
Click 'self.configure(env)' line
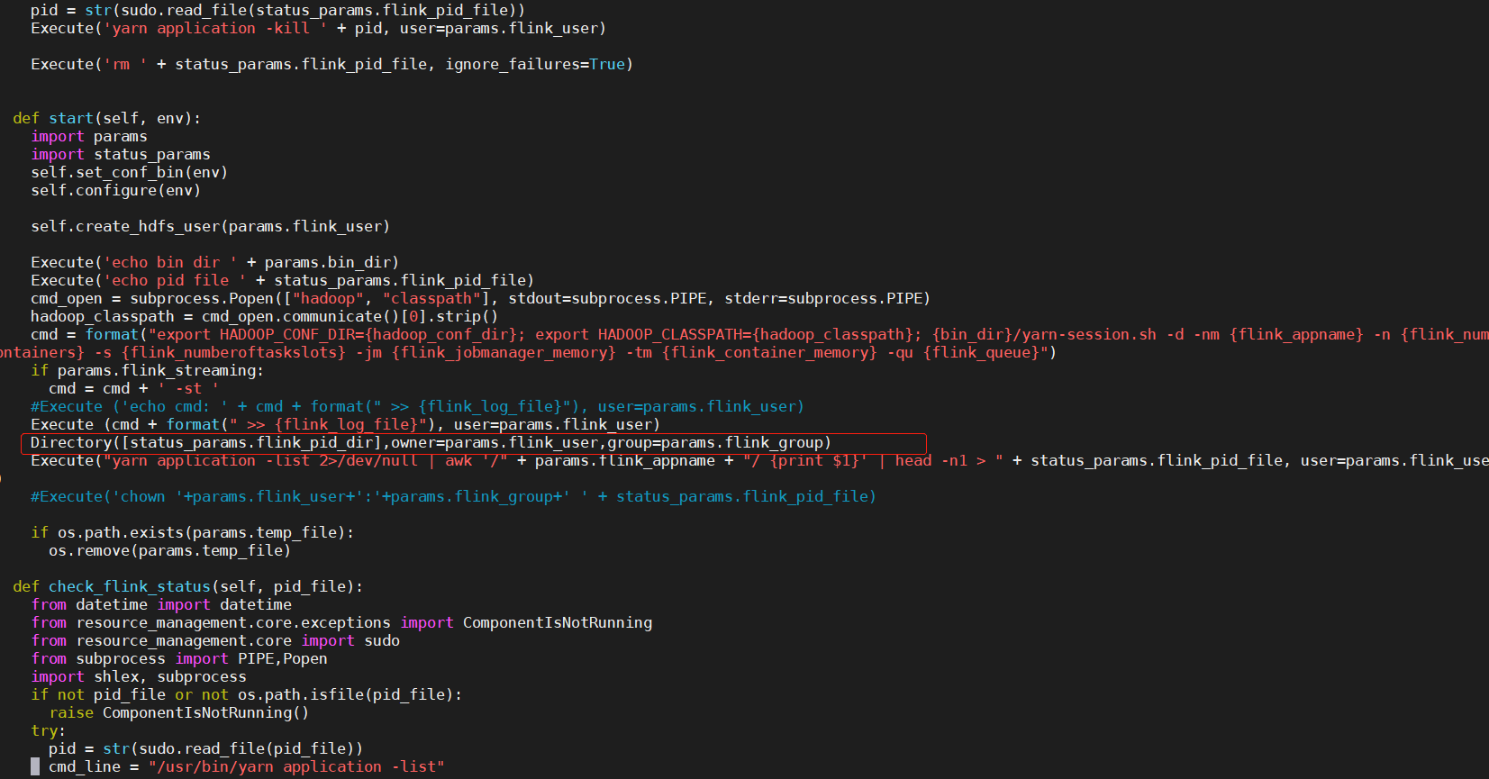(115, 190)
